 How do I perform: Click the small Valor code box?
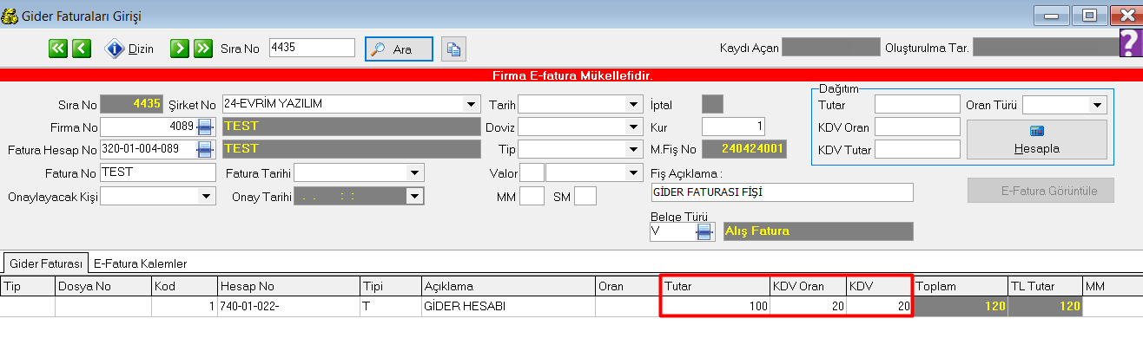(x=532, y=172)
